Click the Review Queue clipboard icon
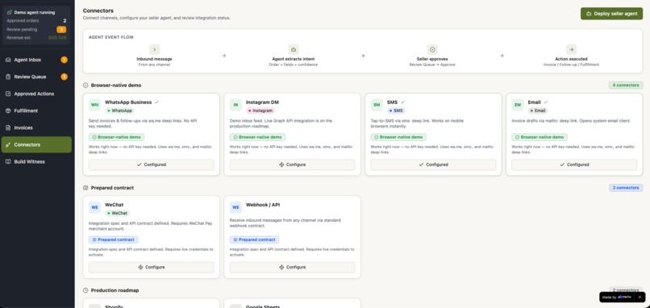The image size is (650, 308). (8, 77)
